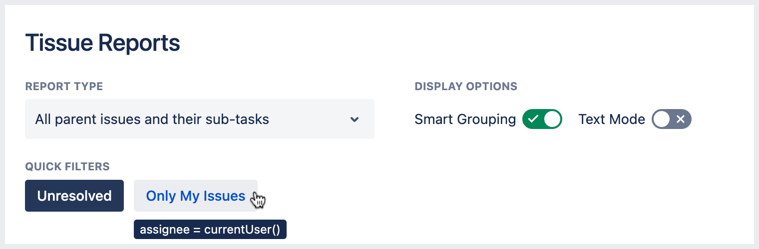Screen dimensions: 759x249
Task: Click the X icon inside Text Mode switch
Action: click(x=680, y=120)
